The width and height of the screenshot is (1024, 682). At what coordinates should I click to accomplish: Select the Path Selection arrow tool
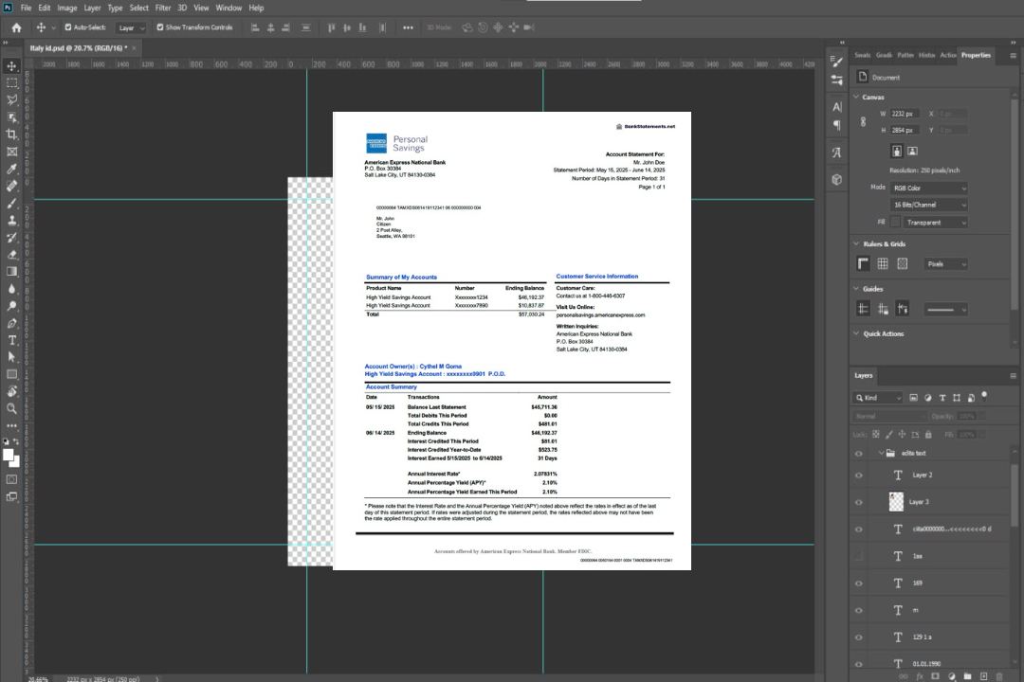[x=11, y=357]
